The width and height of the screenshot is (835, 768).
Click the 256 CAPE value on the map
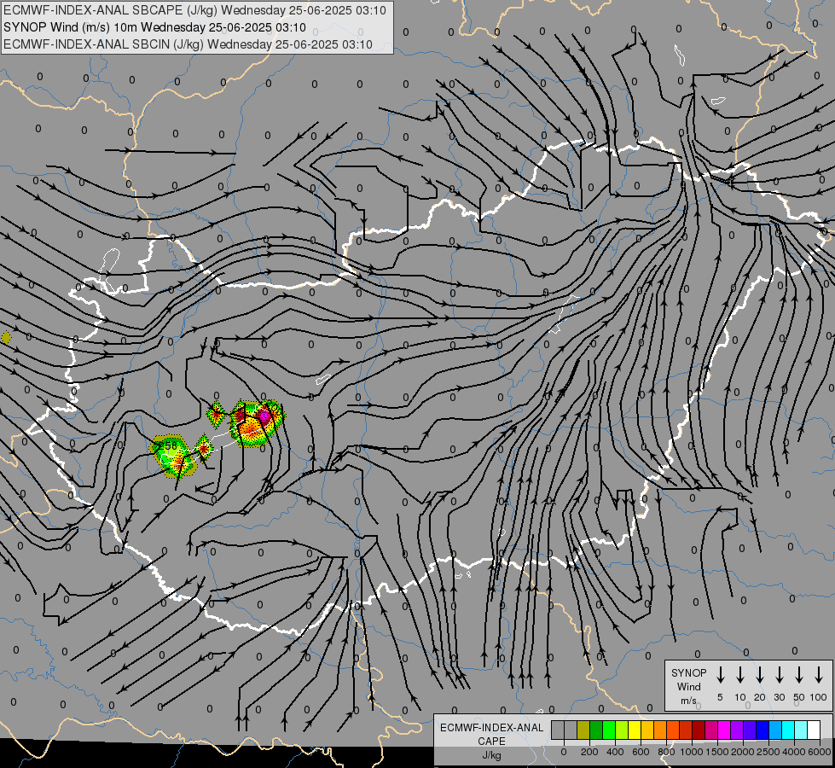[167, 445]
